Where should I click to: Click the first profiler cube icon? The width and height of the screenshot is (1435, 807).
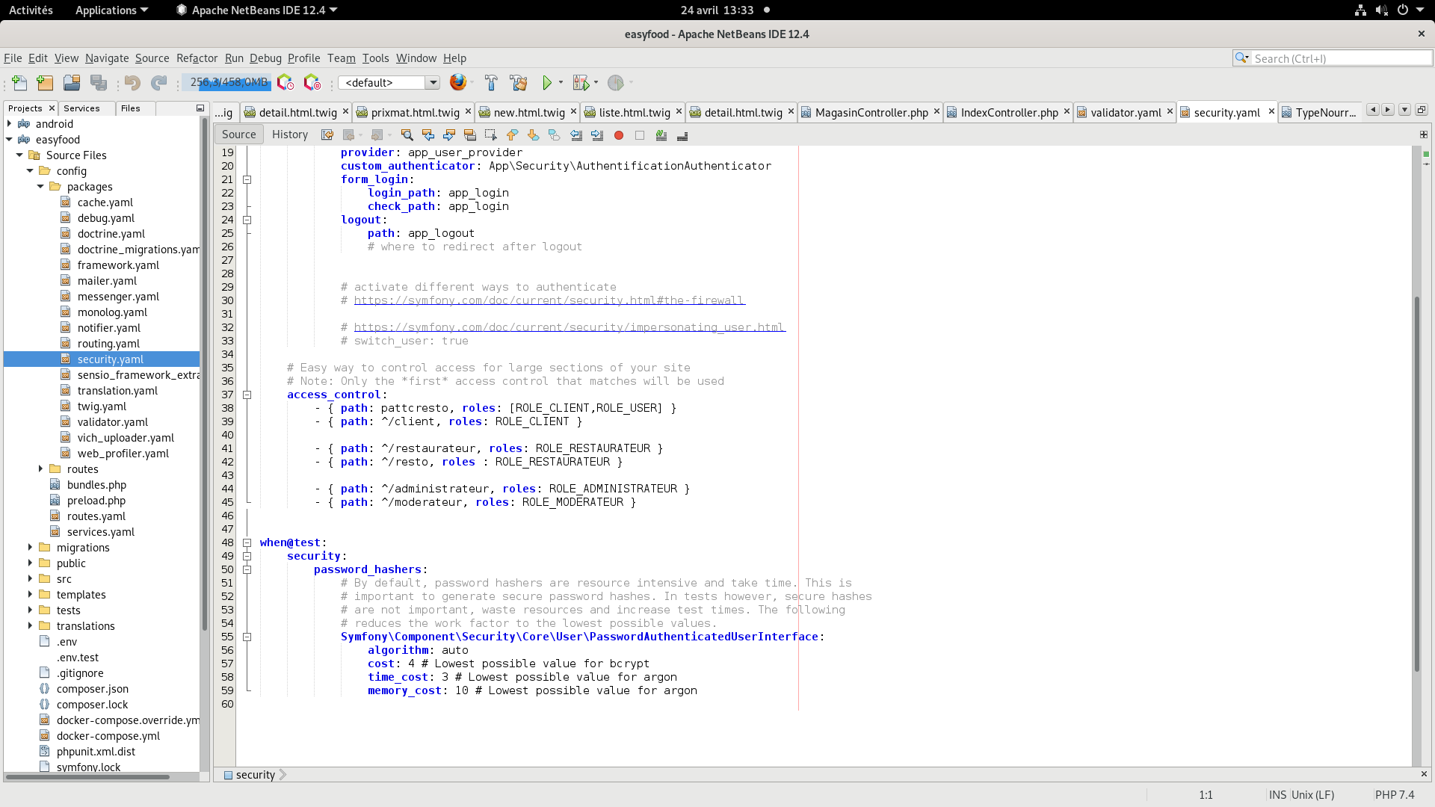pyautogui.click(x=285, y=83)
